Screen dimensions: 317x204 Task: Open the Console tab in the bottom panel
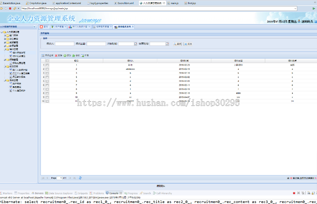click(x=113, y=193)
